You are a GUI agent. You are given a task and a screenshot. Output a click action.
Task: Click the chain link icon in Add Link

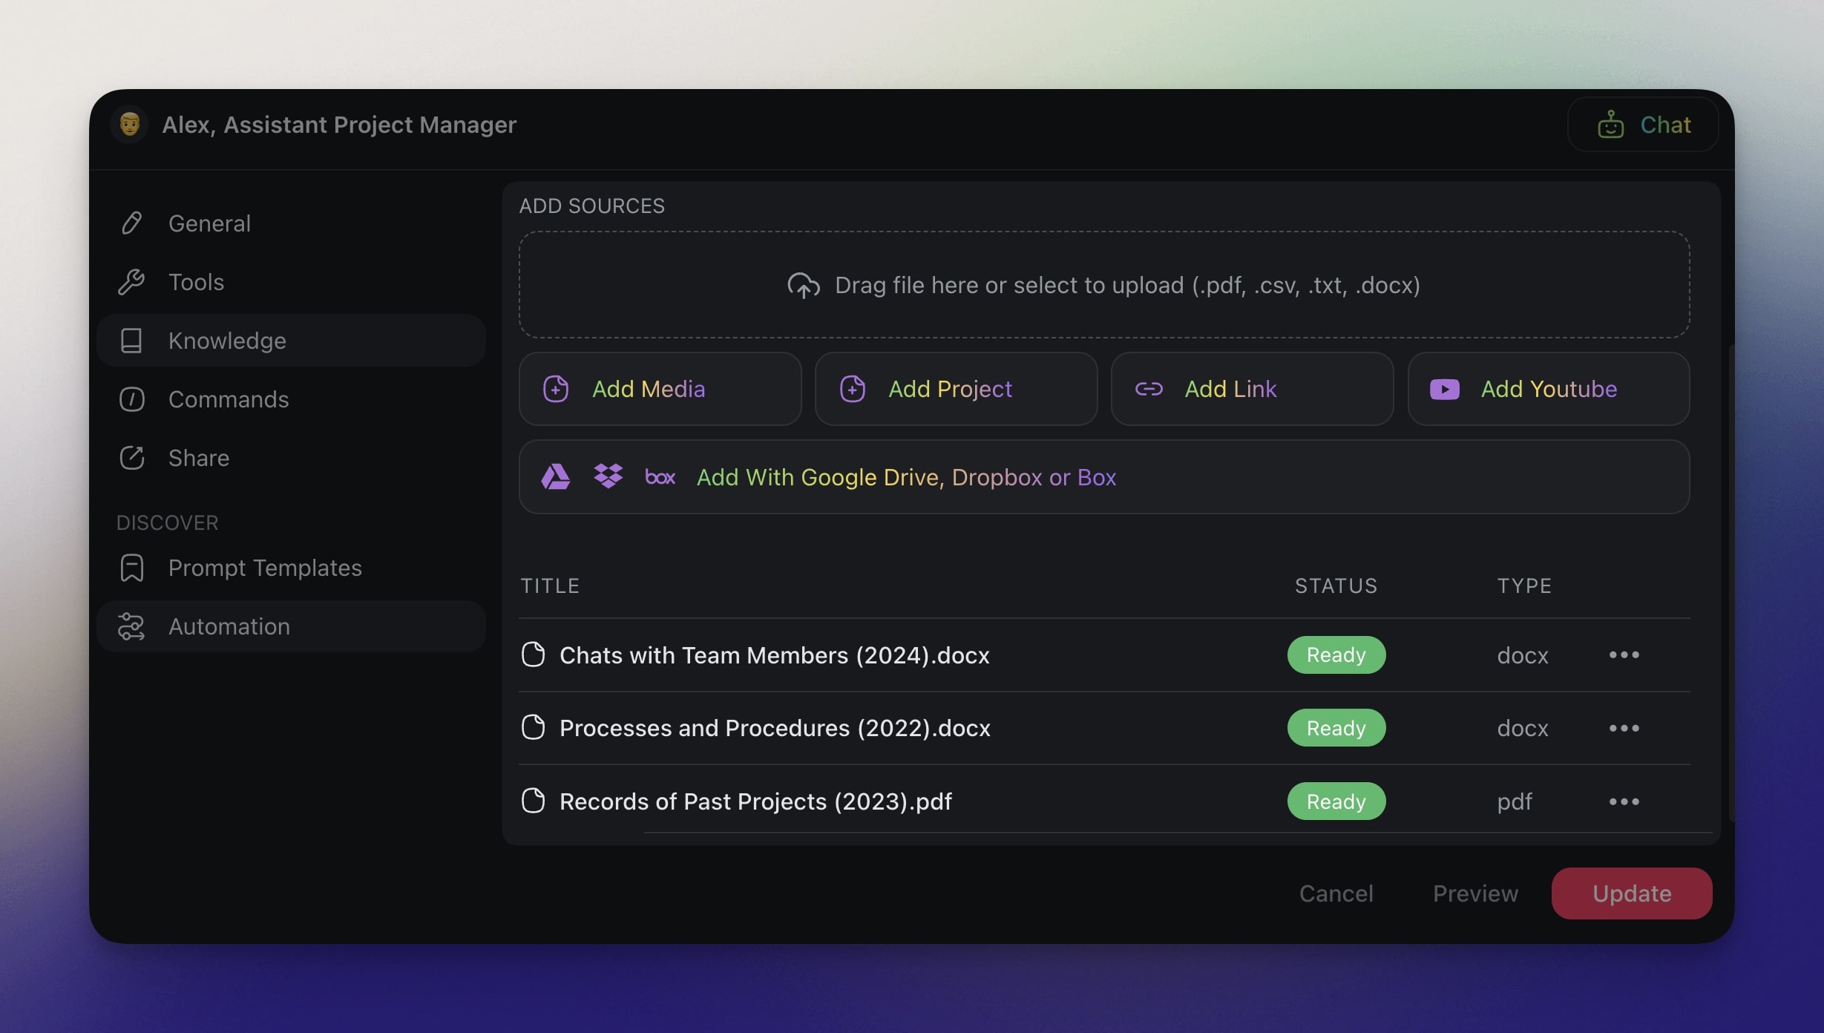point(1149,389)
